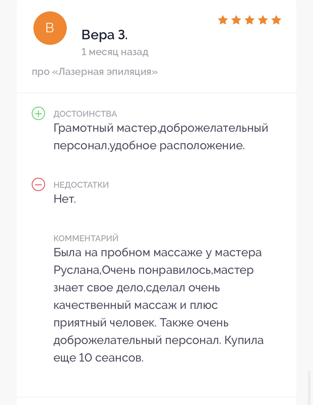Click the disadvantages text 'Нет.'
This screenshot has width=313, height=405.
coord(65,199)
